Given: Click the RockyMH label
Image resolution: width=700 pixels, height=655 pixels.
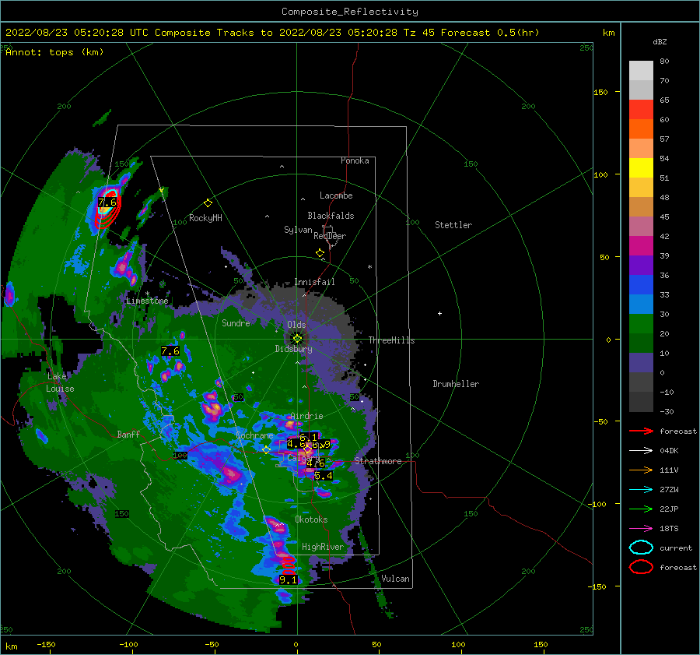Looking at the screenshot, I should point(205,218).
